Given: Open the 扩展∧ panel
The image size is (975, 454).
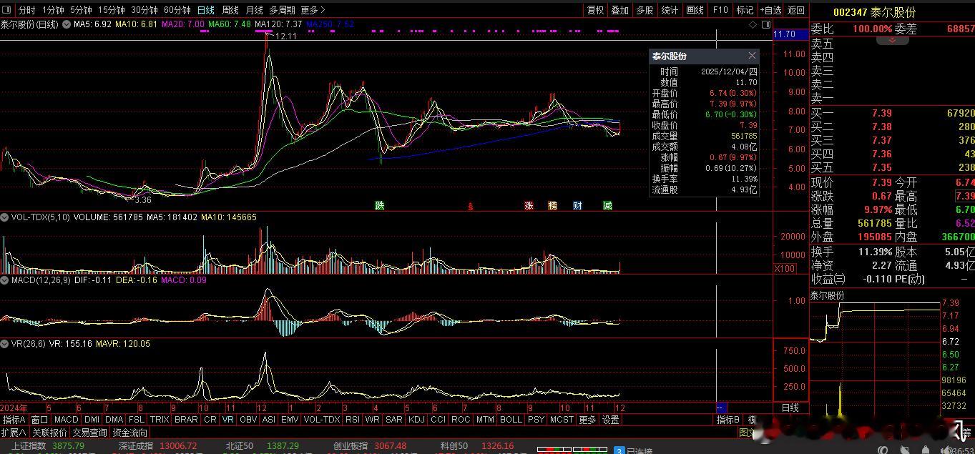Looking at the screenshot, I should coord(14,433).
